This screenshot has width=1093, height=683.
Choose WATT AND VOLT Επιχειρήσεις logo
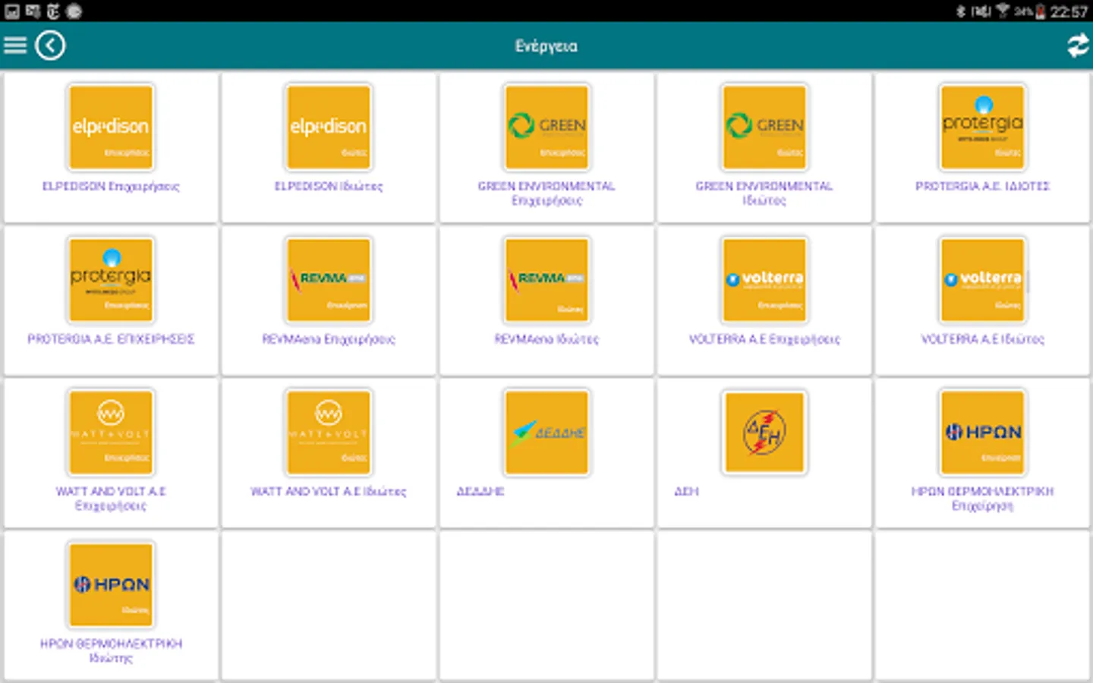tap(111, 433)
